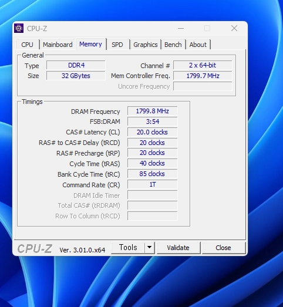Click the Command Rate 1T field
This screenshot has height=307, width=283.
pyautogui.click(x=153, y=184)
